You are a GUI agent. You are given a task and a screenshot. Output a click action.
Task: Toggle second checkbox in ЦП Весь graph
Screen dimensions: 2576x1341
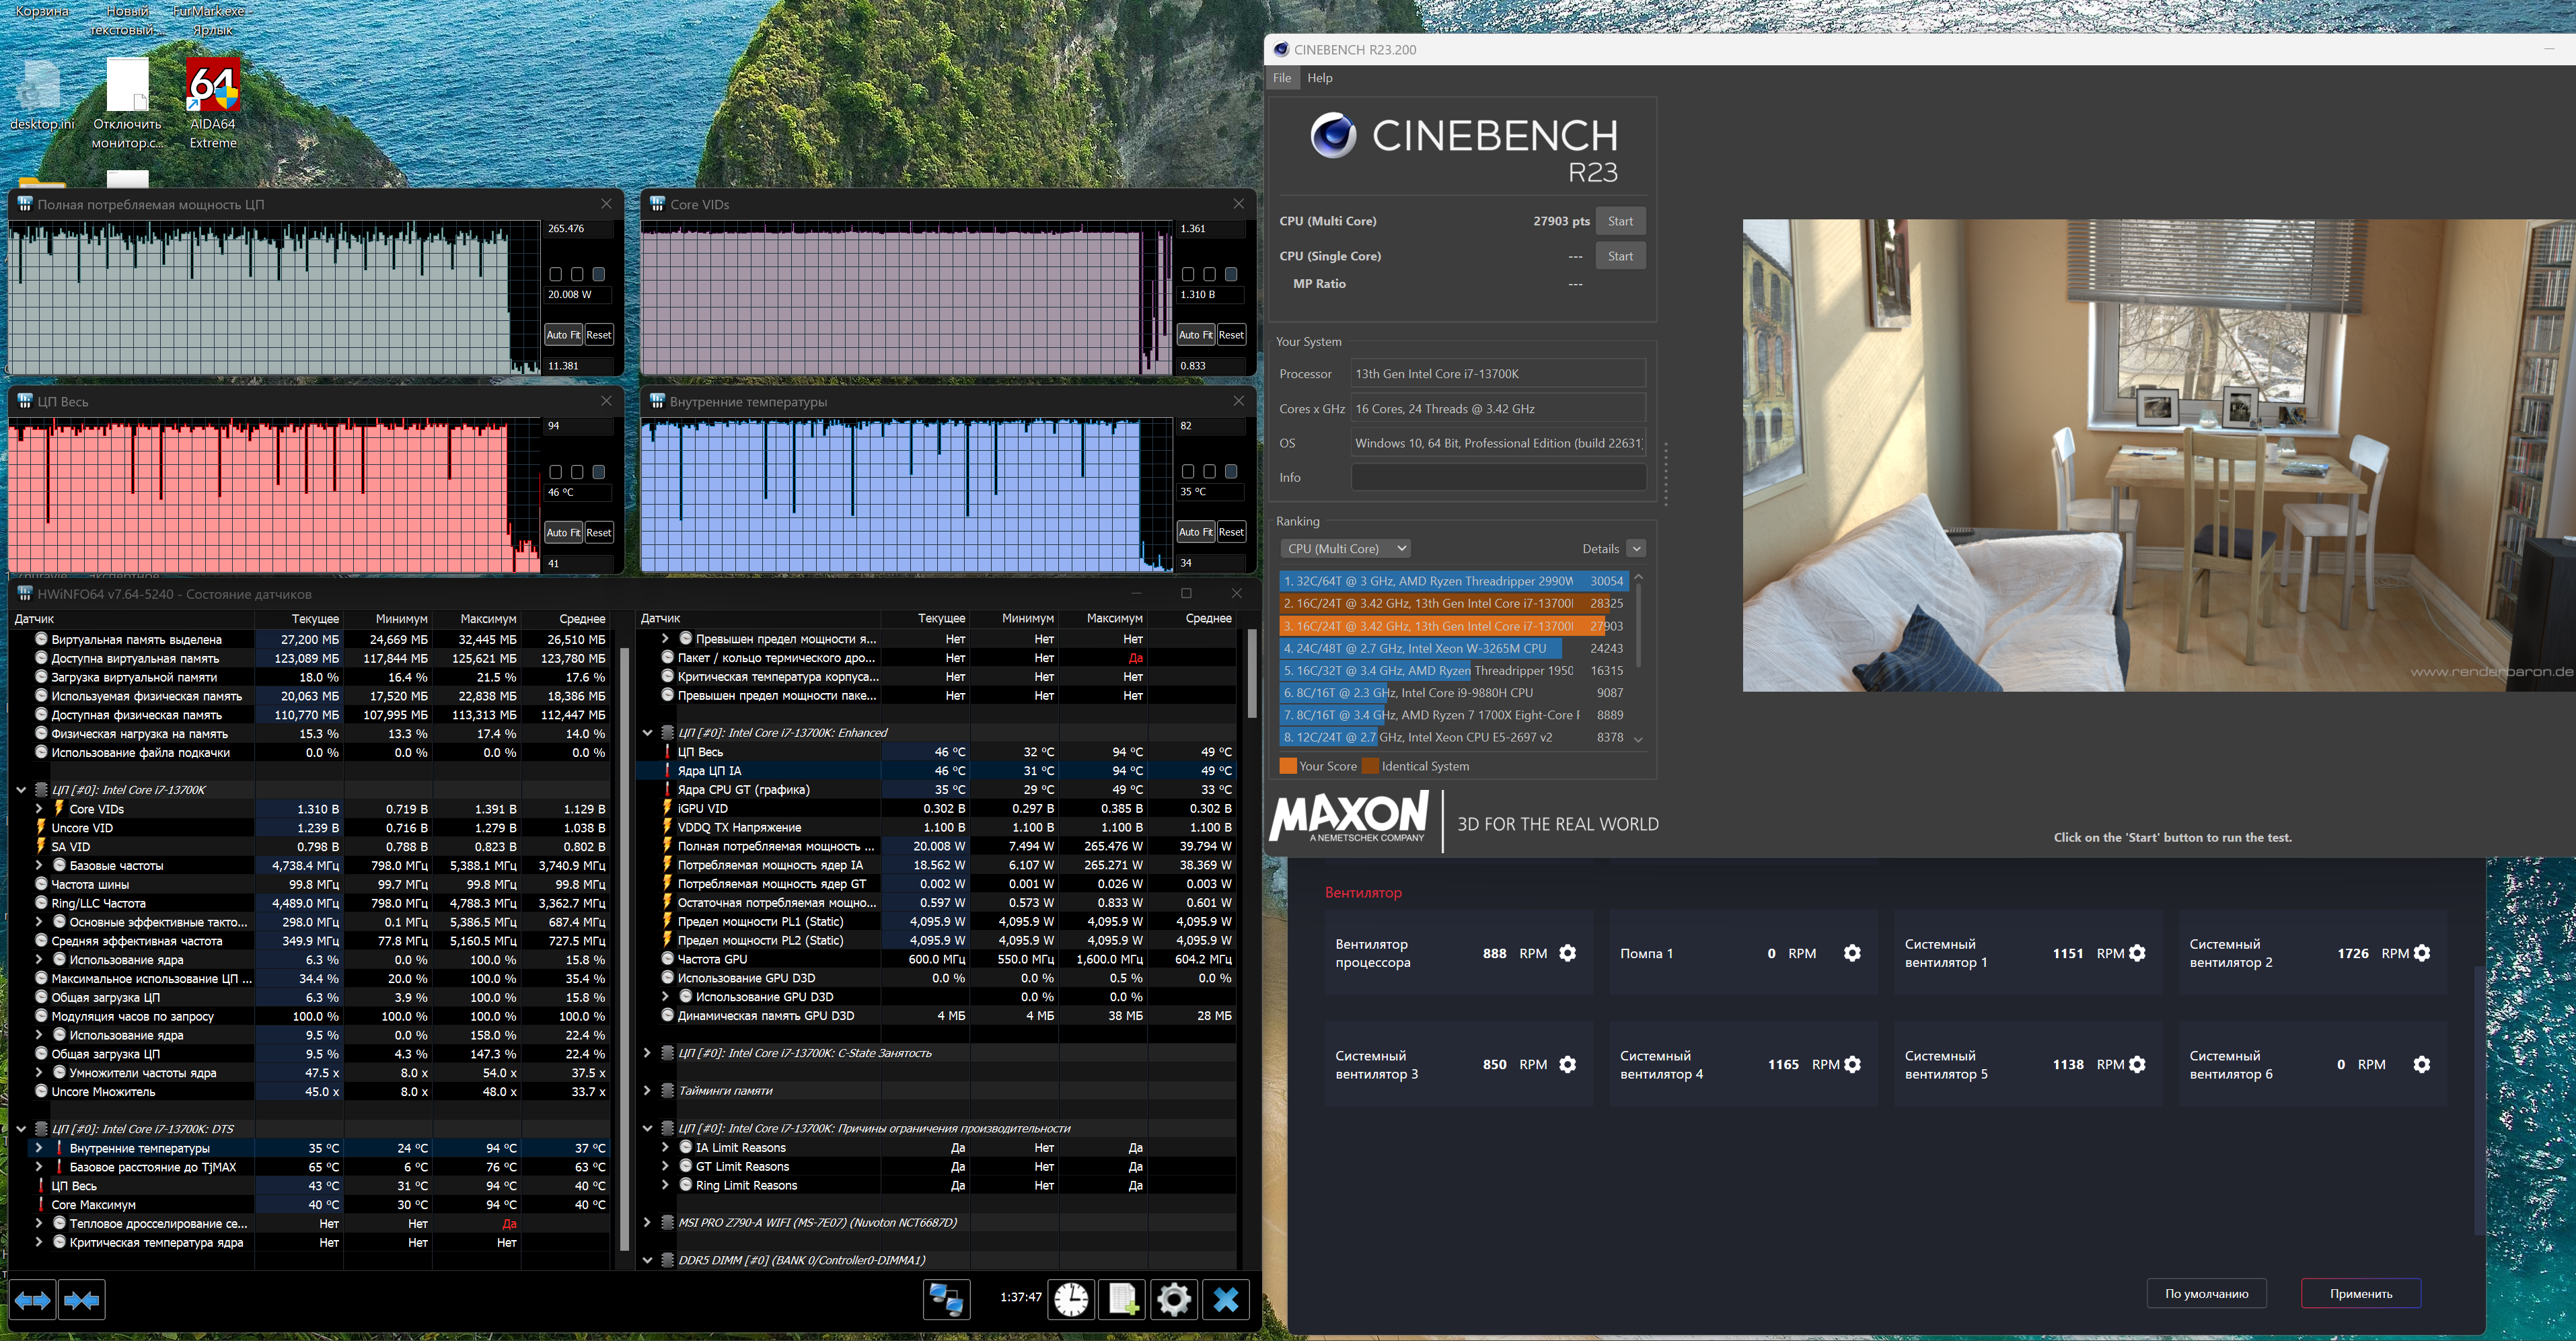pos(577,472)
